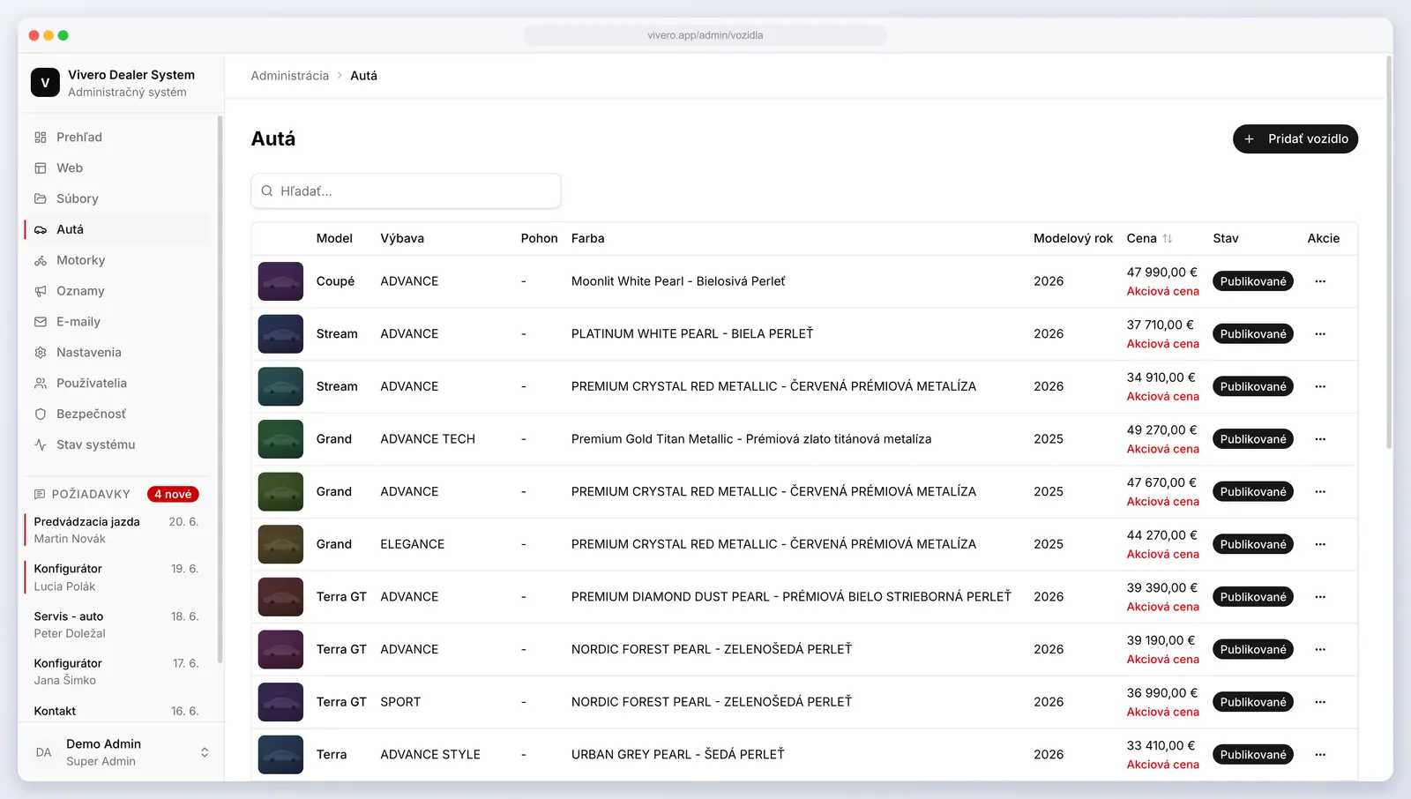The height and width of the screenshot is (799, 1411).
Task: Click the Vivero logo icon
Action: (45, 83)
